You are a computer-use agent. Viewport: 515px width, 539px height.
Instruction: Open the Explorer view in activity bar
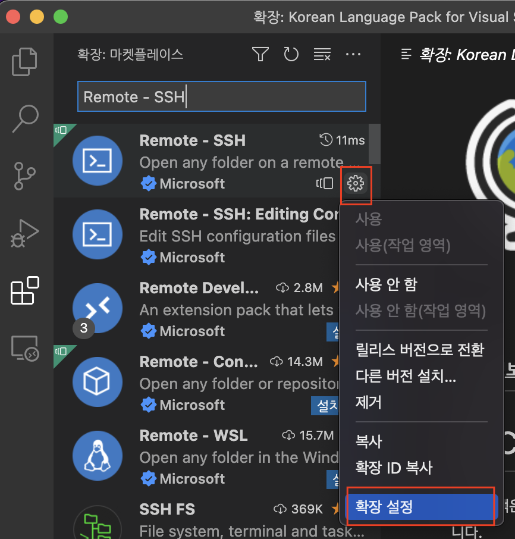(x=24, y=61)
